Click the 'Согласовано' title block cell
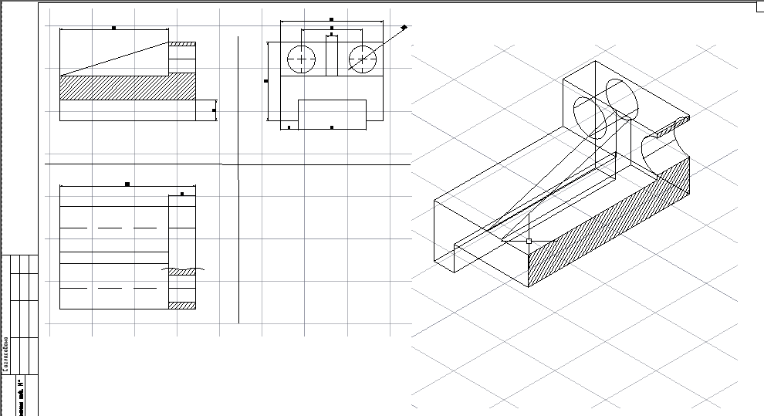 click(x=5, y=355)
